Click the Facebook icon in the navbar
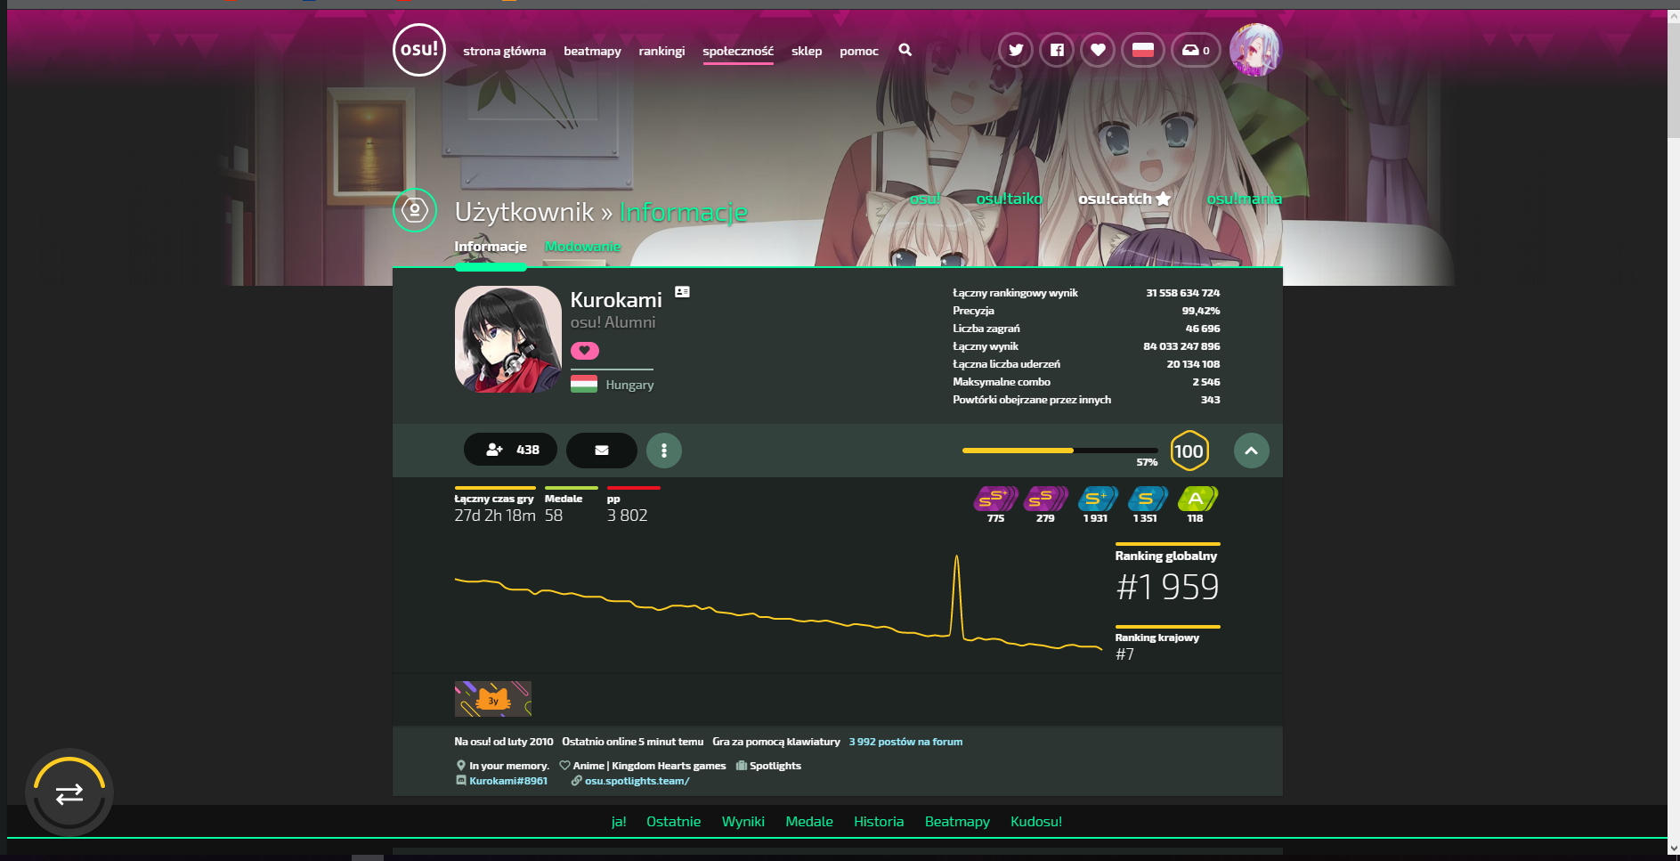1680x861 pixels. tap(1056, 51)
